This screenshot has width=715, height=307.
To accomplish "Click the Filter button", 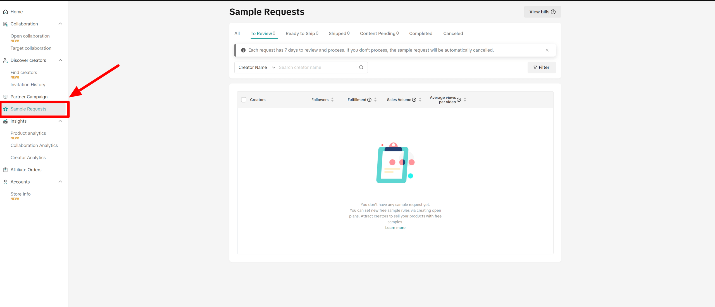I will [541, 67].
